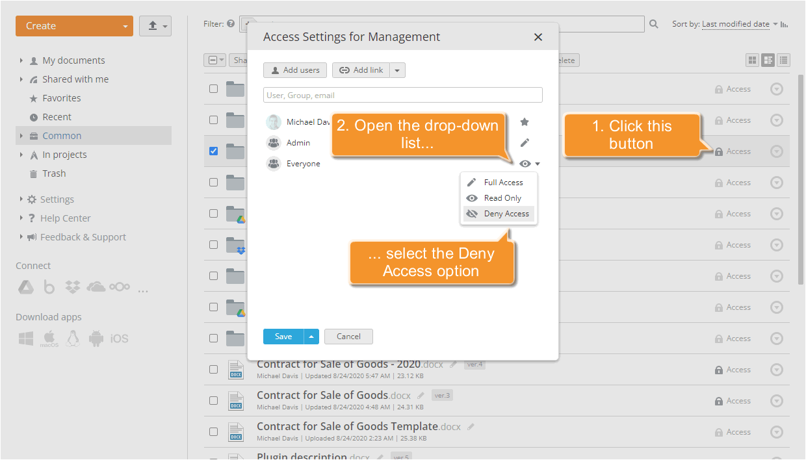Click the Add users button
806x460 pixels.
[294, 70]
